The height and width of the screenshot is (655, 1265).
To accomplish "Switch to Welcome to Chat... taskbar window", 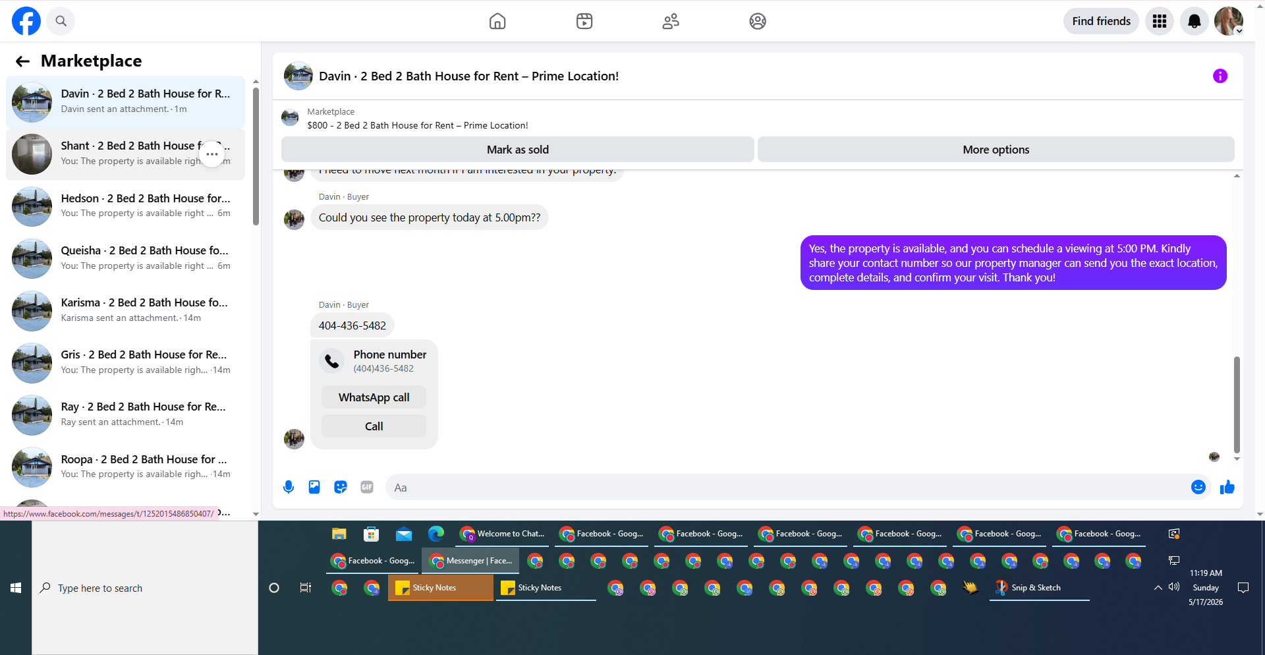I will point(502,534).
